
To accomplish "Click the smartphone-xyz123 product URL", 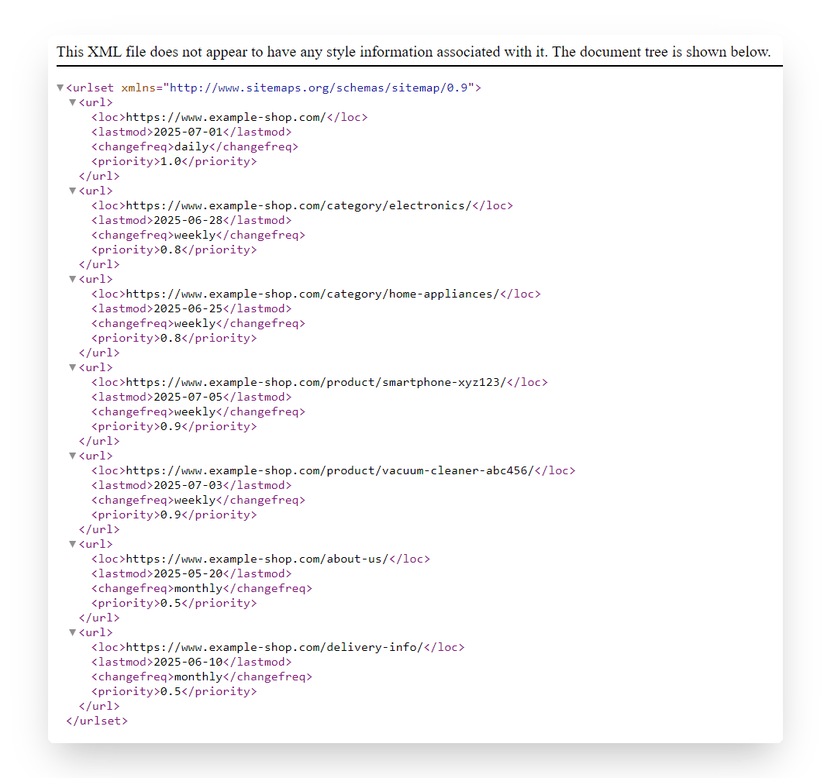I will click(316, 382).
